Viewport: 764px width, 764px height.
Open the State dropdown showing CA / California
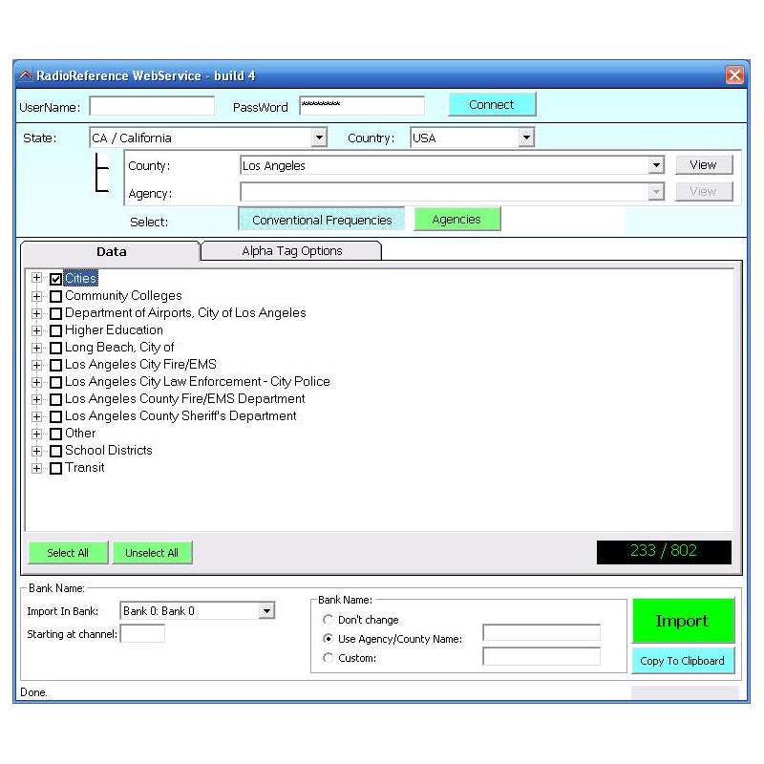point(320,138)
